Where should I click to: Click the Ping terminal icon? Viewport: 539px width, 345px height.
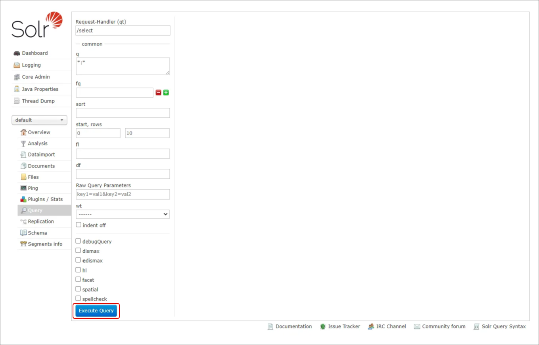23,188
